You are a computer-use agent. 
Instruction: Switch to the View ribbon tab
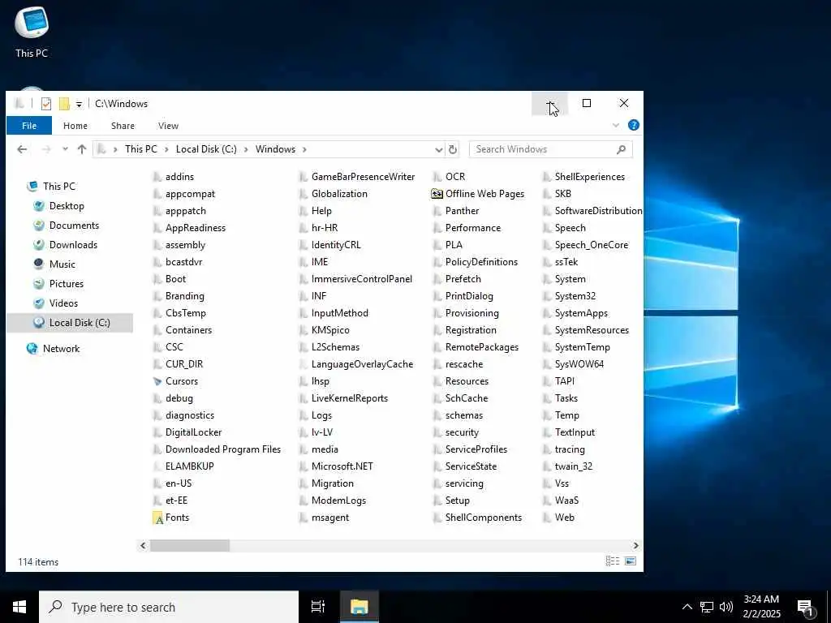tap(168, 126)
